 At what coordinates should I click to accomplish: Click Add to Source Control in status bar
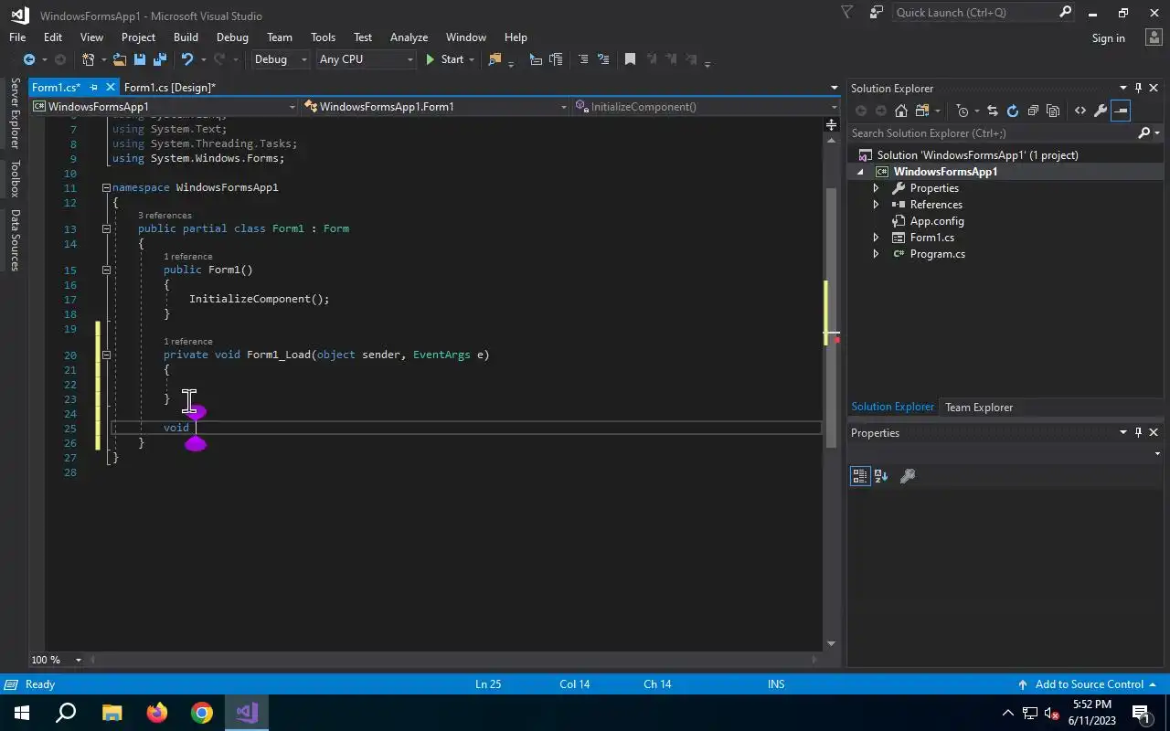tap(1090, 684)
